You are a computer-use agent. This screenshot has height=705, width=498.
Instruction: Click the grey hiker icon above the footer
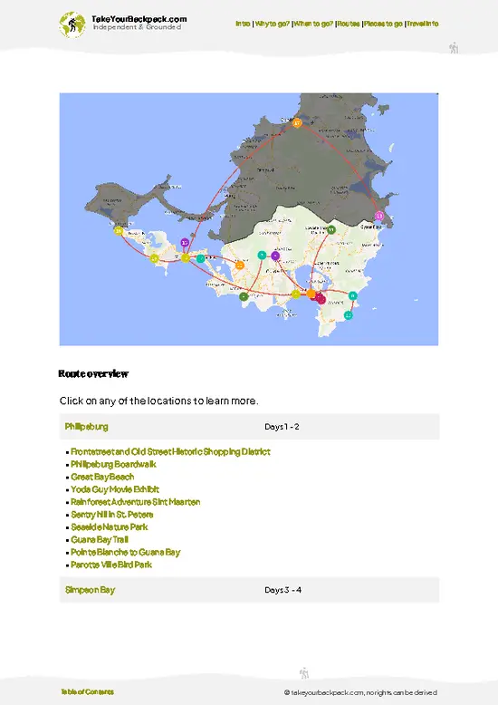304,673
